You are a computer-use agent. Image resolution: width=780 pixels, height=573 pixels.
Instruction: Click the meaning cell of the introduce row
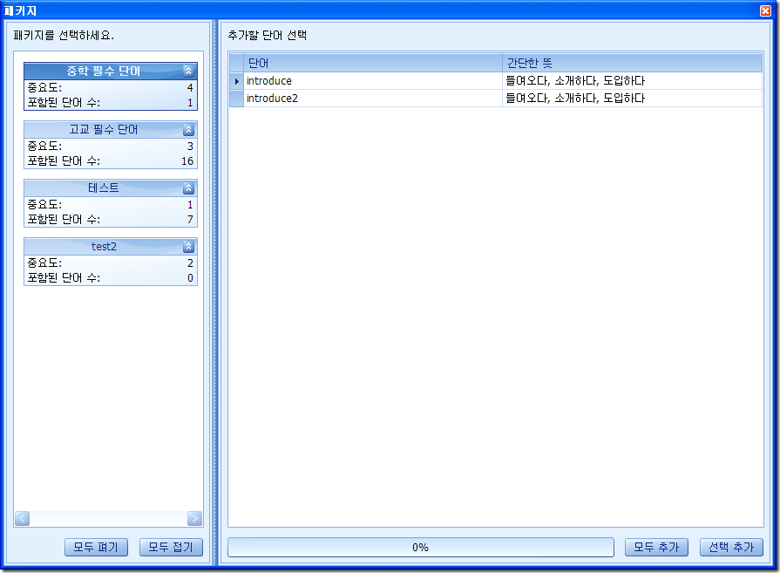[x=632, y=80]
